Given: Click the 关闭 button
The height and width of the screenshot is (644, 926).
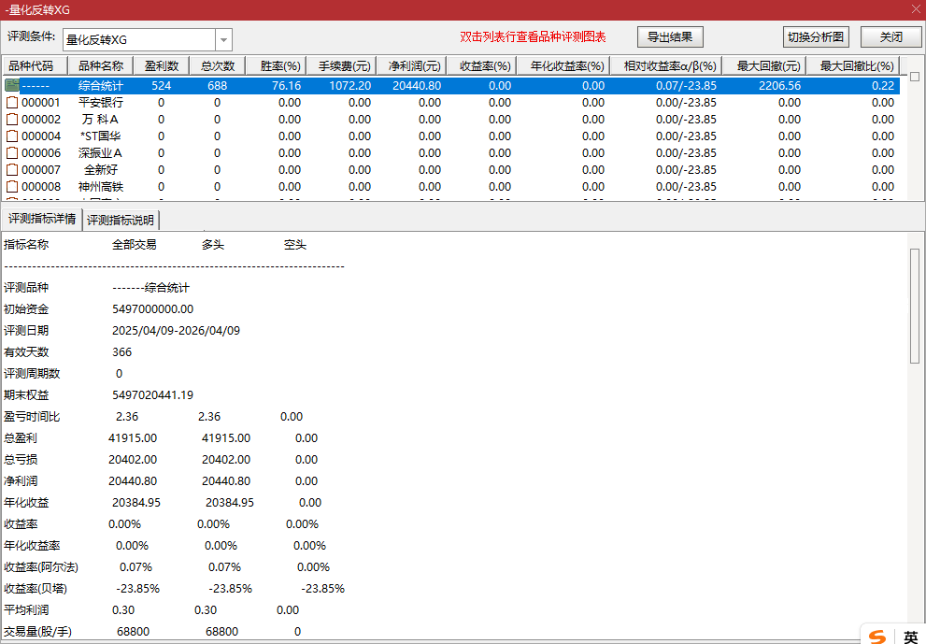Looking at the screenshot, I should coord(890,37).
